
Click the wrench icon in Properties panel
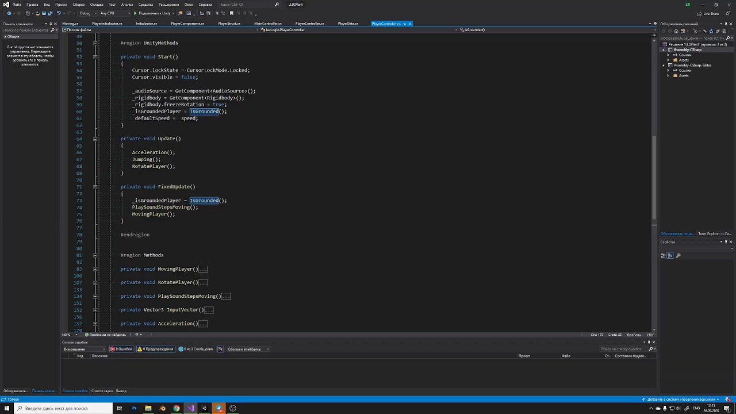tap(678, 255)
